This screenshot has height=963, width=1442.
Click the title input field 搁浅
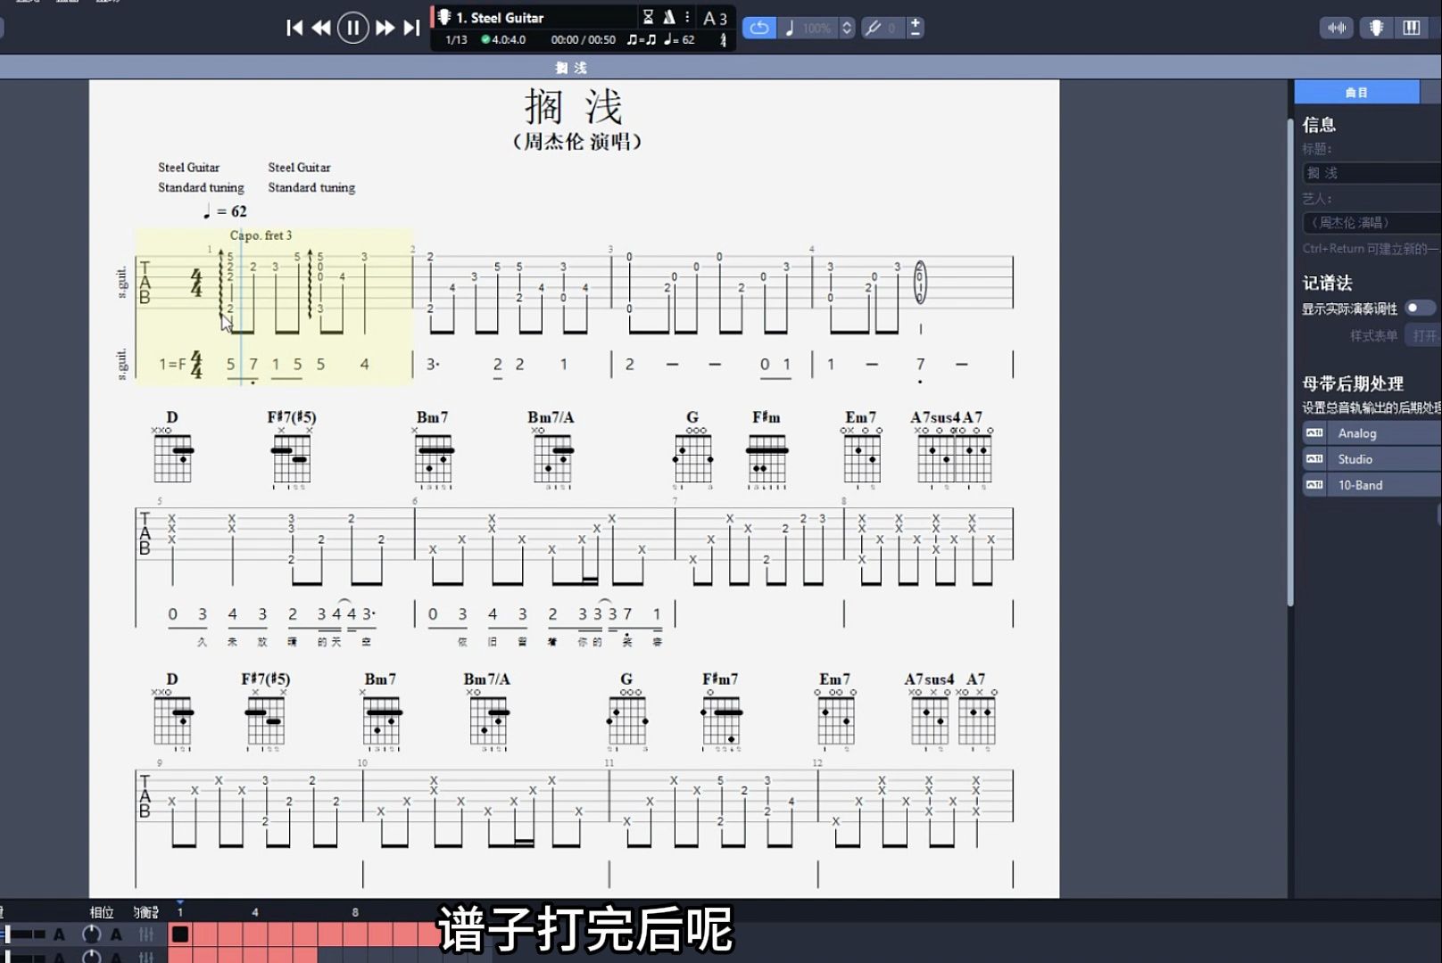[x=1372, y=173]
